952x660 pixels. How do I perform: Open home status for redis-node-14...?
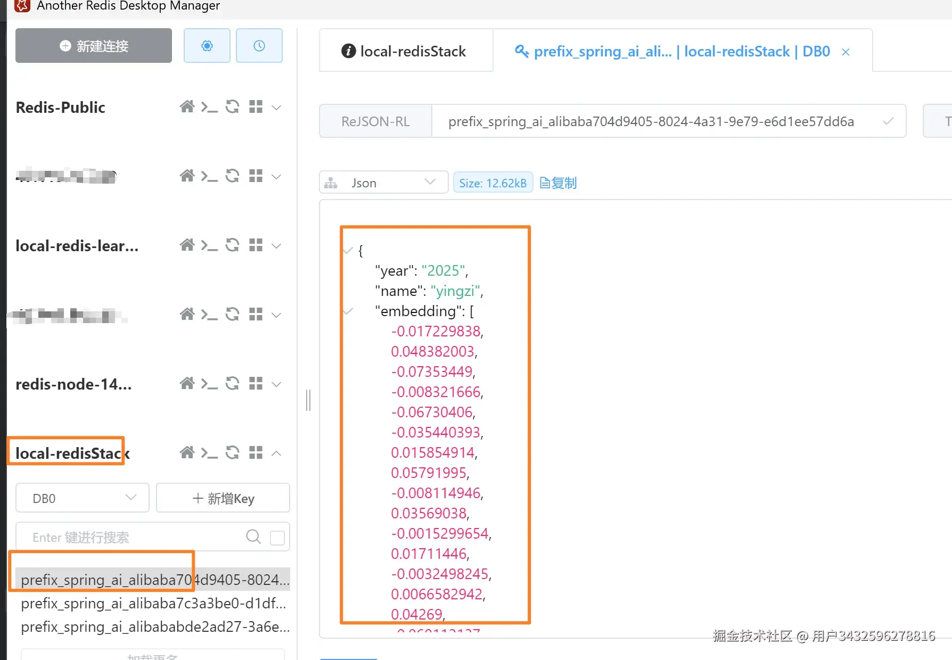click(187, 384)
